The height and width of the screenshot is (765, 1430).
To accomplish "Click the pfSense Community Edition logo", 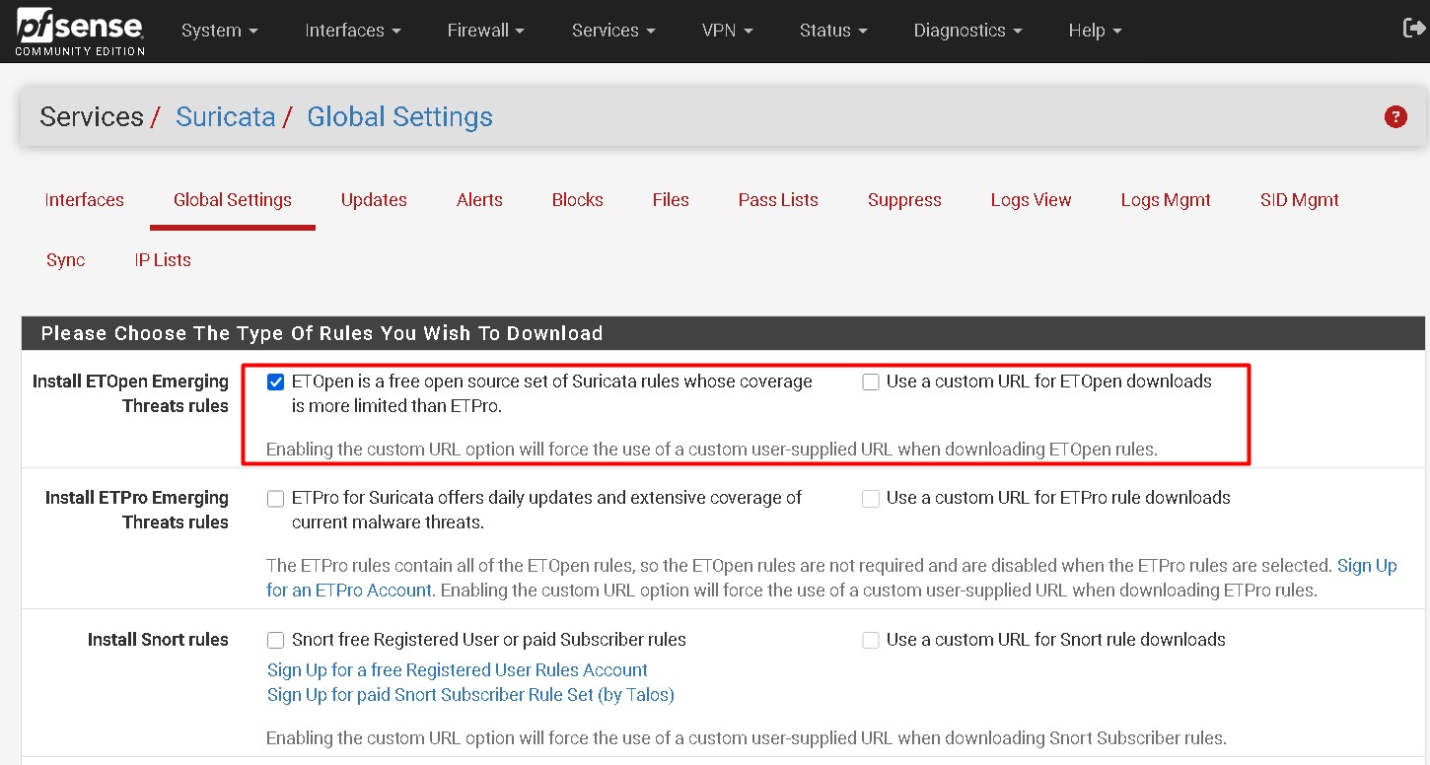I will coord(77,30).
